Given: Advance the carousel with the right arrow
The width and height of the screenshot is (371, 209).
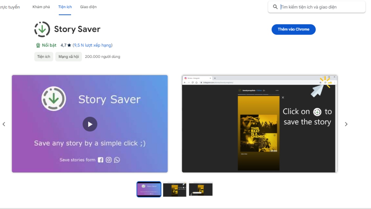Looking at the screenshot, I should (346, 124).
